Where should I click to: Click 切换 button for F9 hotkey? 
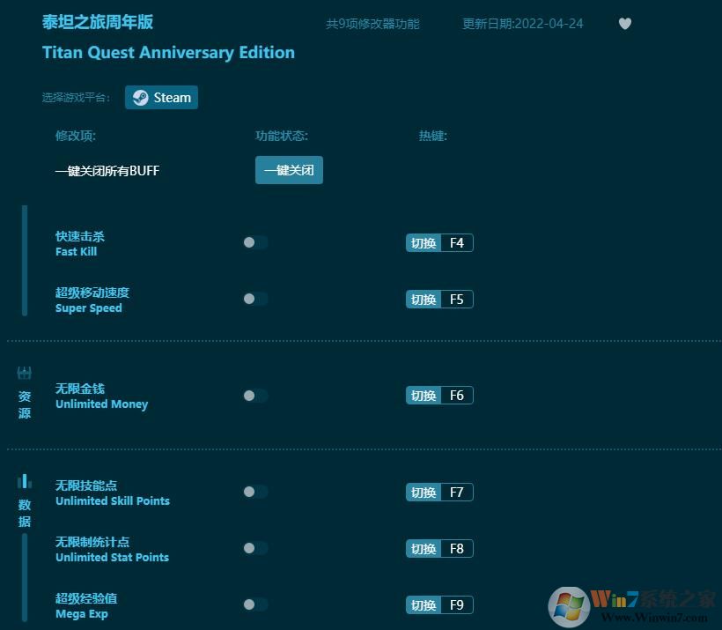click(x=424, y=604)
